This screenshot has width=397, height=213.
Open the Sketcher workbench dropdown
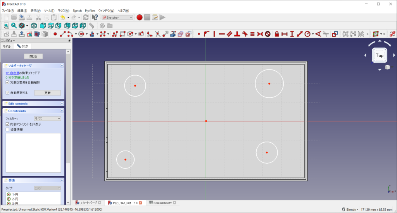coord(117,17)
